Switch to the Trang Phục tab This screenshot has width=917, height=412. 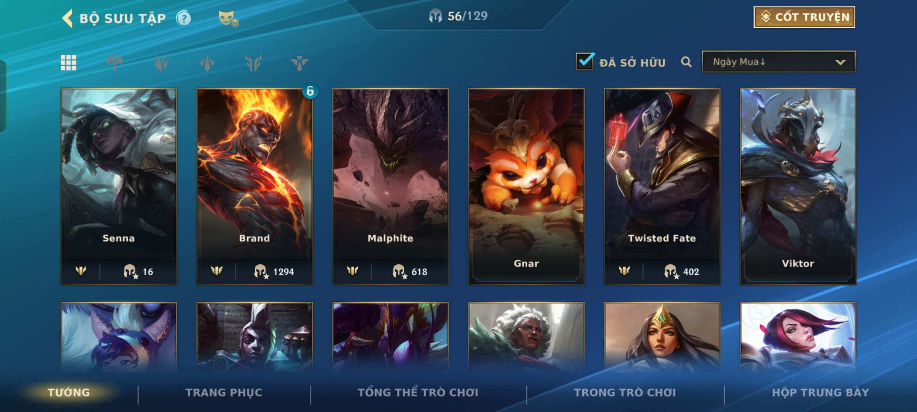[224, 393]
